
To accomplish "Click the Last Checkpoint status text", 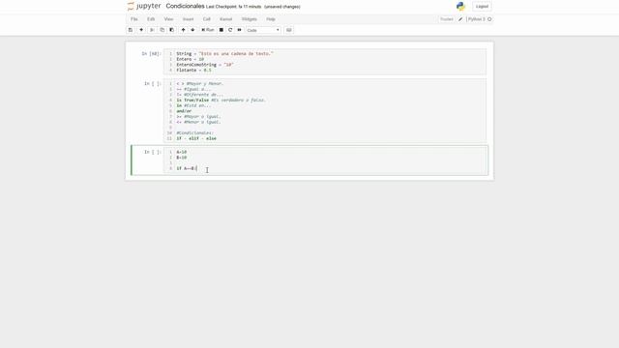I will tap(233, 7).
